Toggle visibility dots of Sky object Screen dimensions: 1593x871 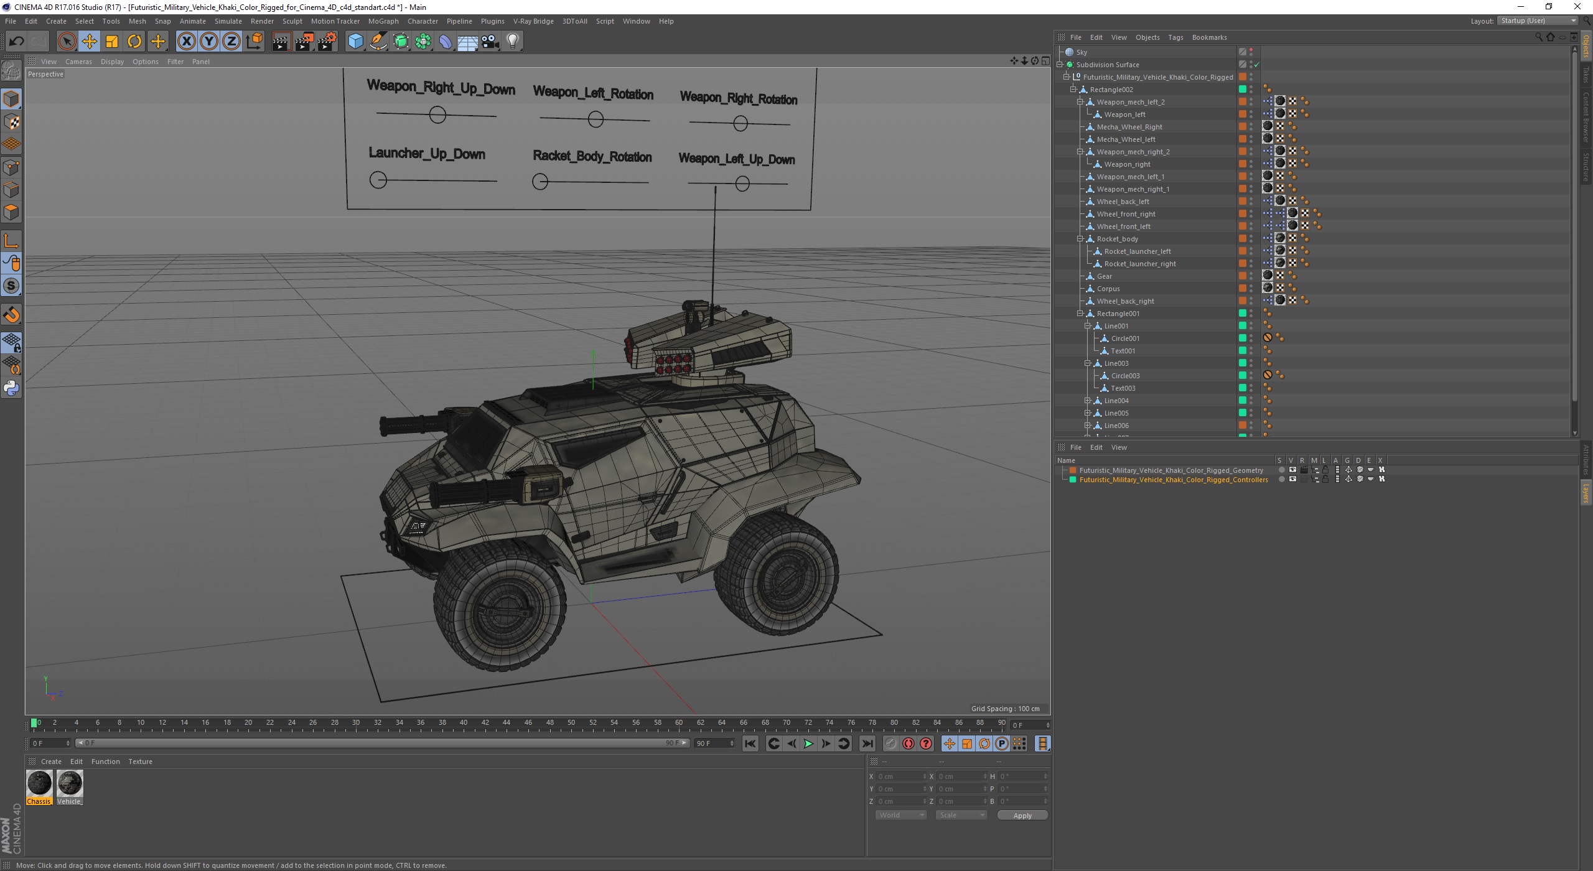click(1251, 52)
